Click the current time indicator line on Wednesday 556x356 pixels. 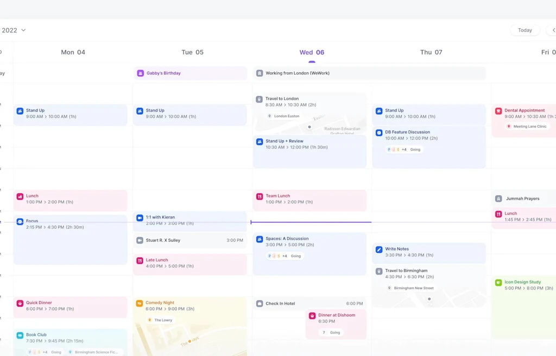(x=311, y=222)
